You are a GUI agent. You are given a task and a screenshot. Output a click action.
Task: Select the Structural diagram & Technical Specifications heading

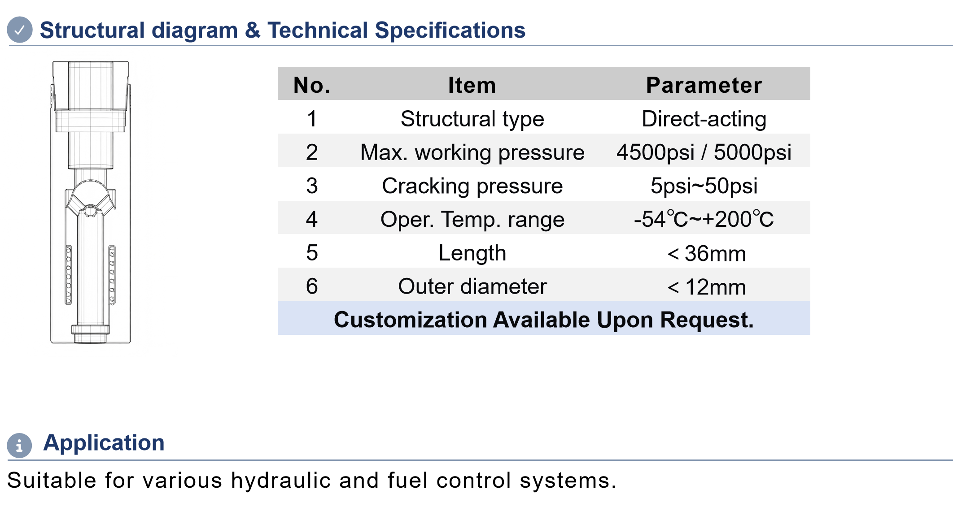click(x=282, y=30)
